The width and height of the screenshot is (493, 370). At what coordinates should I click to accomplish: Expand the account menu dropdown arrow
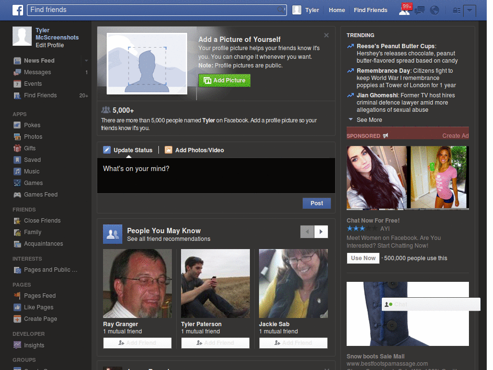[x=469, y=11]
